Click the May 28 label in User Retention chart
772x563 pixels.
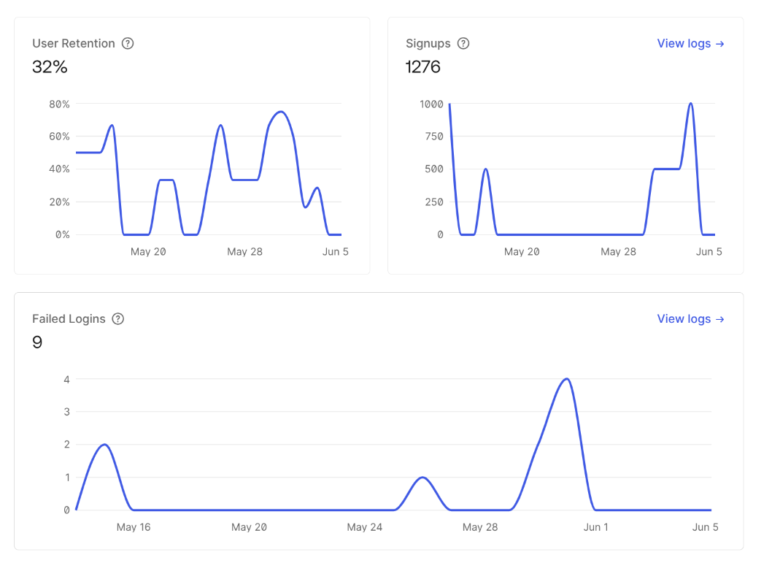point(244,252)
